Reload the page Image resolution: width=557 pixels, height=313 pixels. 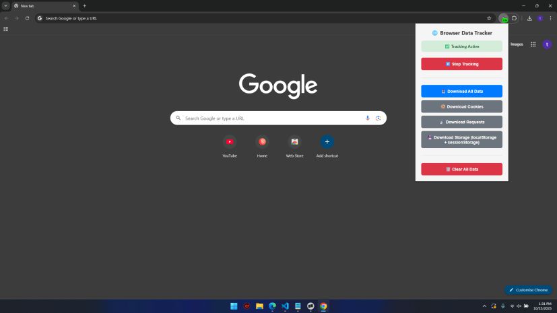click(27, 18)
